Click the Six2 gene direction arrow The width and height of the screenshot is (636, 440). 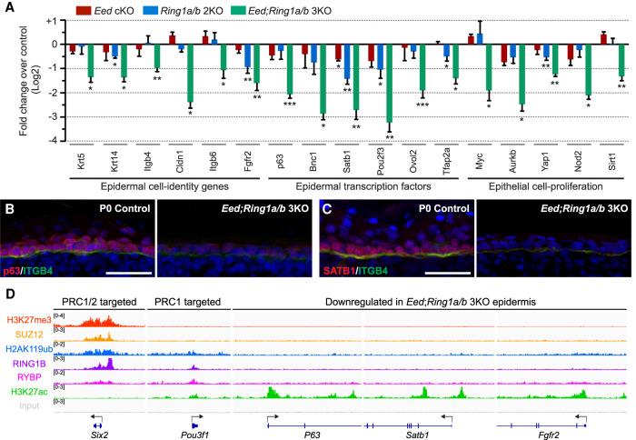[94, 414]
